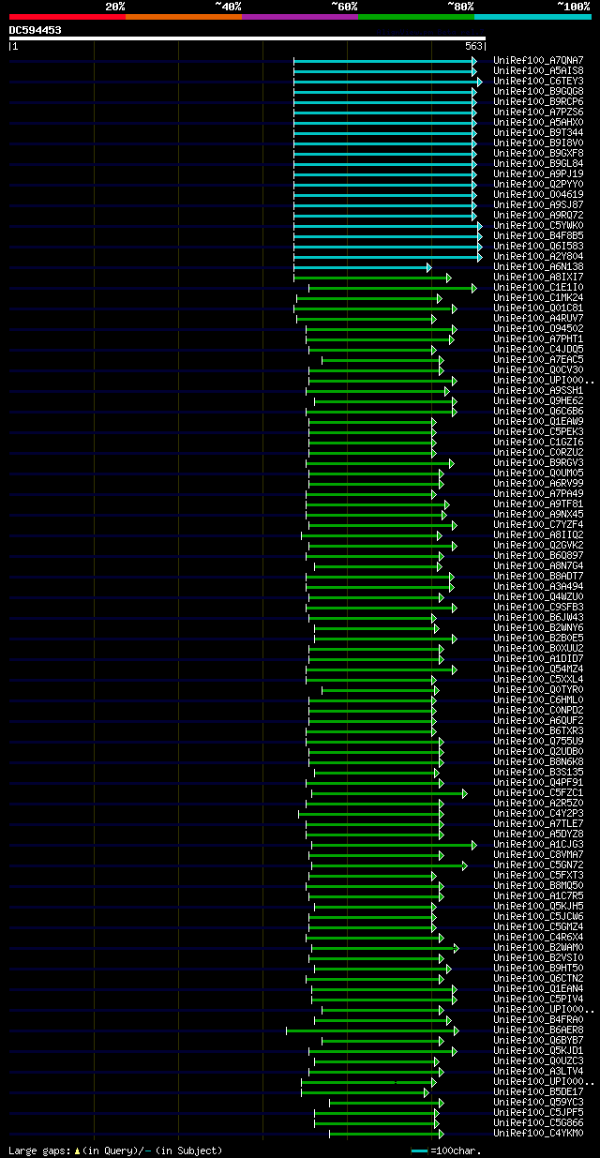
Task: Click label UniRef100_B6Q897
Action: (x=538, y=555)
